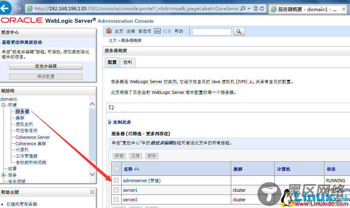The image size is (350, 208).
Task: Click the search magnifier button
Action: coord(239,32)
